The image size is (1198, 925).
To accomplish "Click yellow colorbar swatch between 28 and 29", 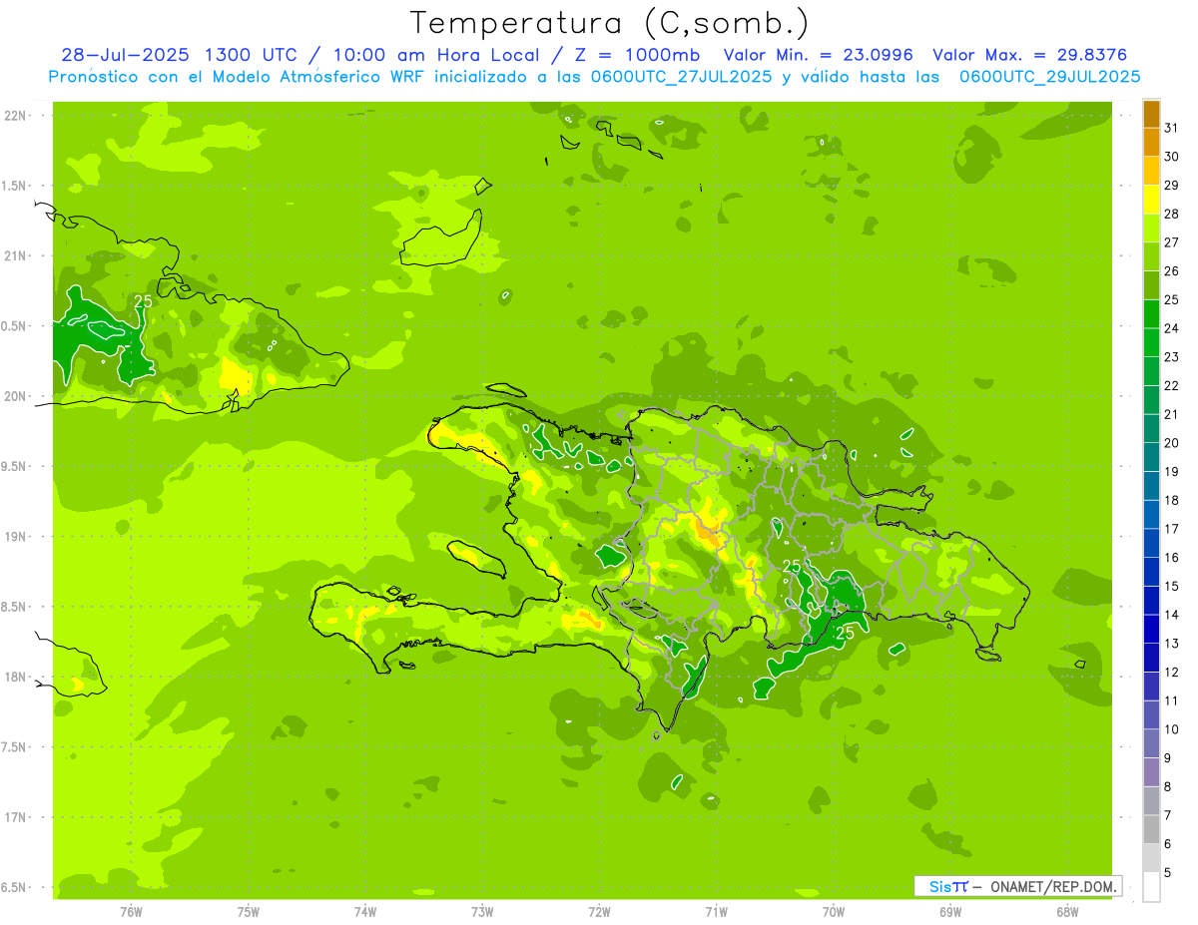I will click(x=1151, y=200).
